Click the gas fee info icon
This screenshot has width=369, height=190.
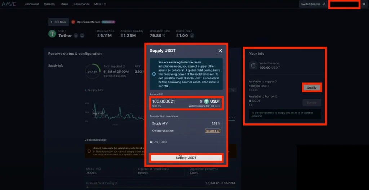pos(166,142)
